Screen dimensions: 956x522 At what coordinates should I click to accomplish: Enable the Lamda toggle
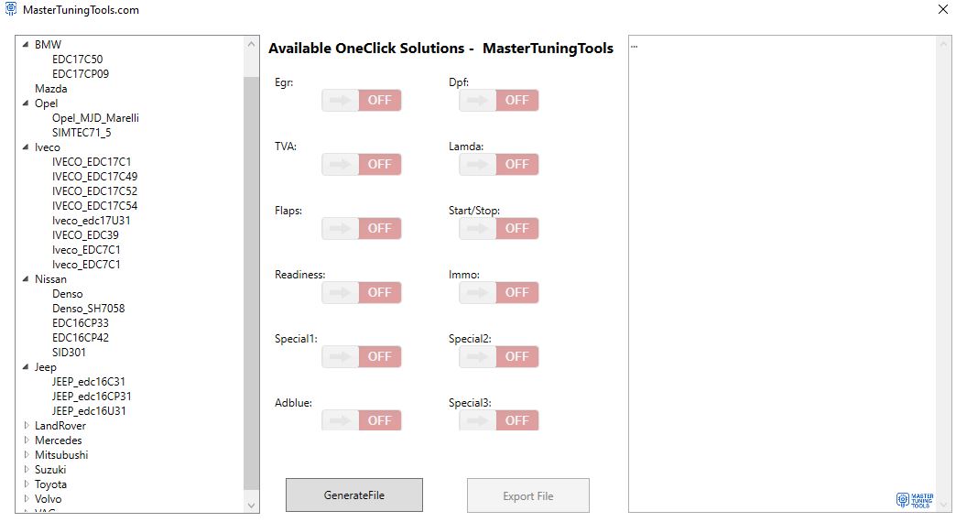click(x=499, y=164)
